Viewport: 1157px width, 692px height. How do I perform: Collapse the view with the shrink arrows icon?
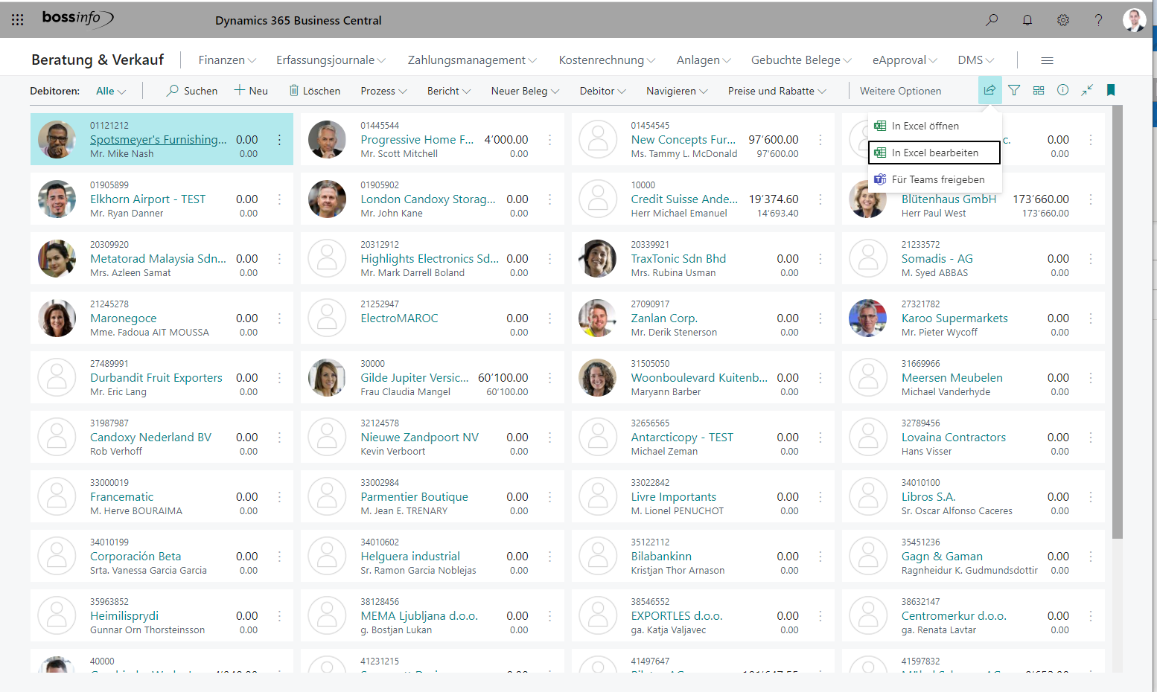point(1086,89)
